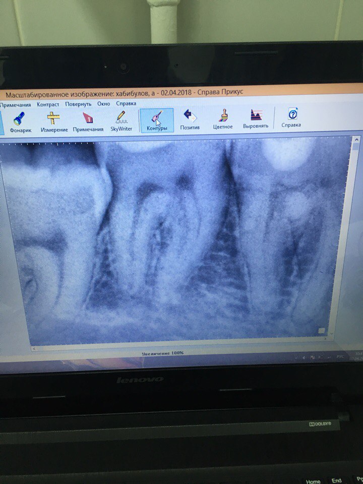Open the SkyWriter drawing tool
Screen dimensions: 363x484
point(121,122)
